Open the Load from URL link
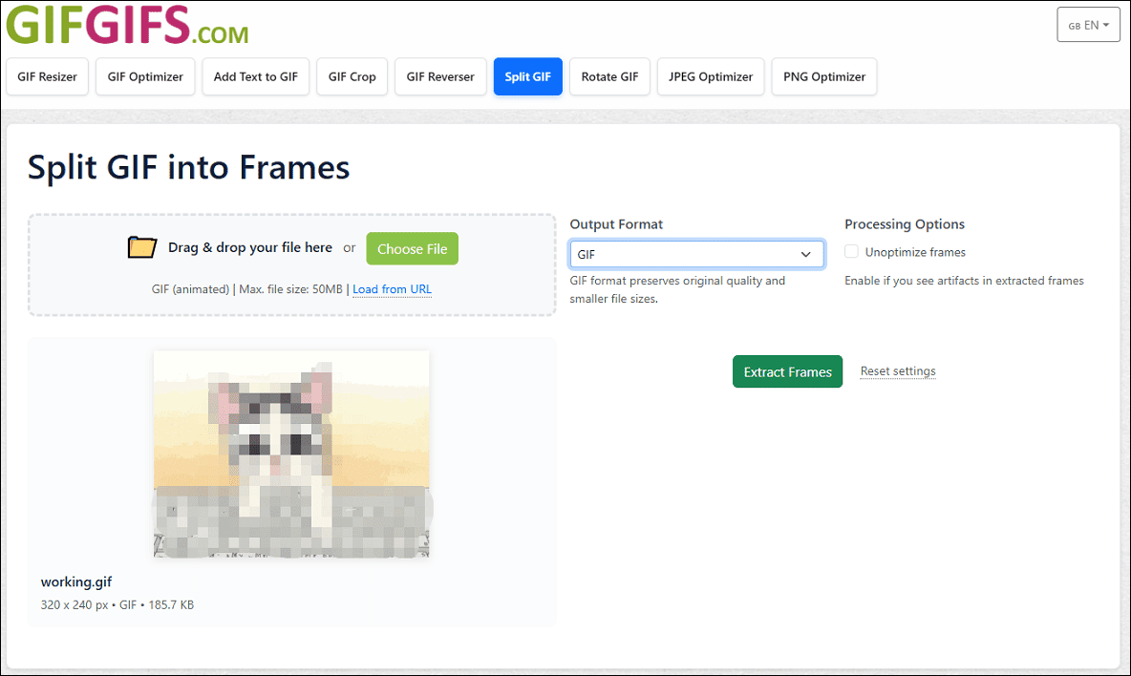Image resolution: width=1131 pixels, height=676 pixels. tap(392, 289)
